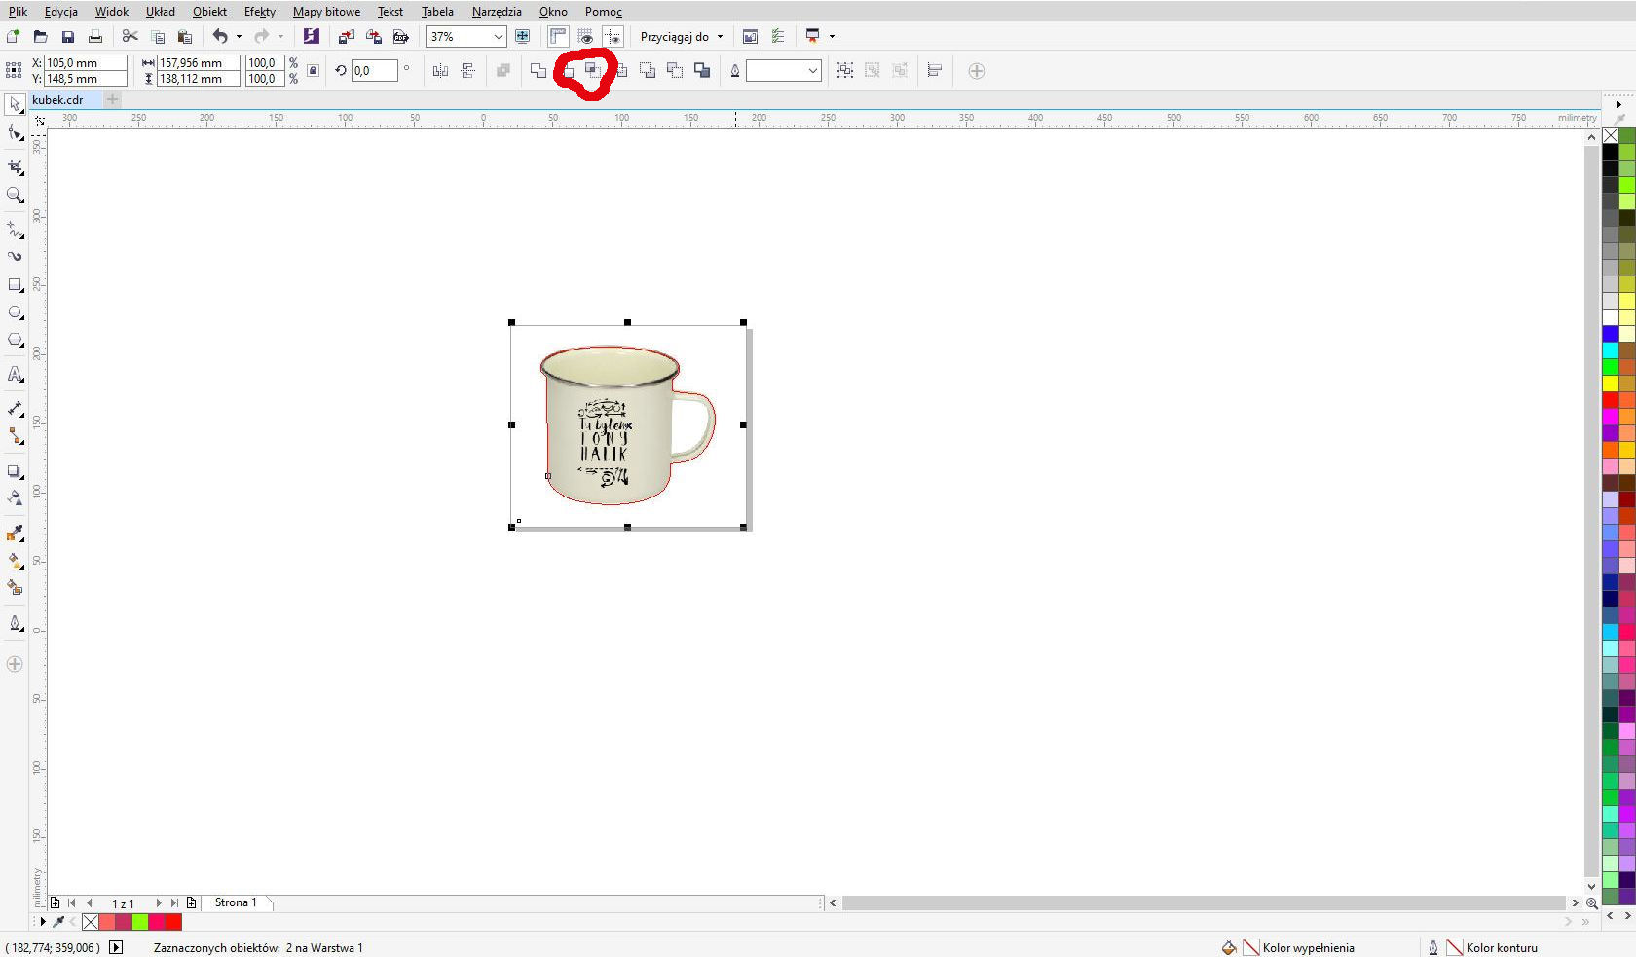
Task: Open the zoom level 37% dropdown
Action: click(498, 37)
